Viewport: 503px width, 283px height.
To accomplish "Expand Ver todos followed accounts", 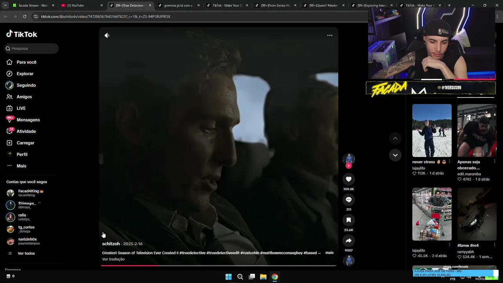I will (x=21, y=254).
